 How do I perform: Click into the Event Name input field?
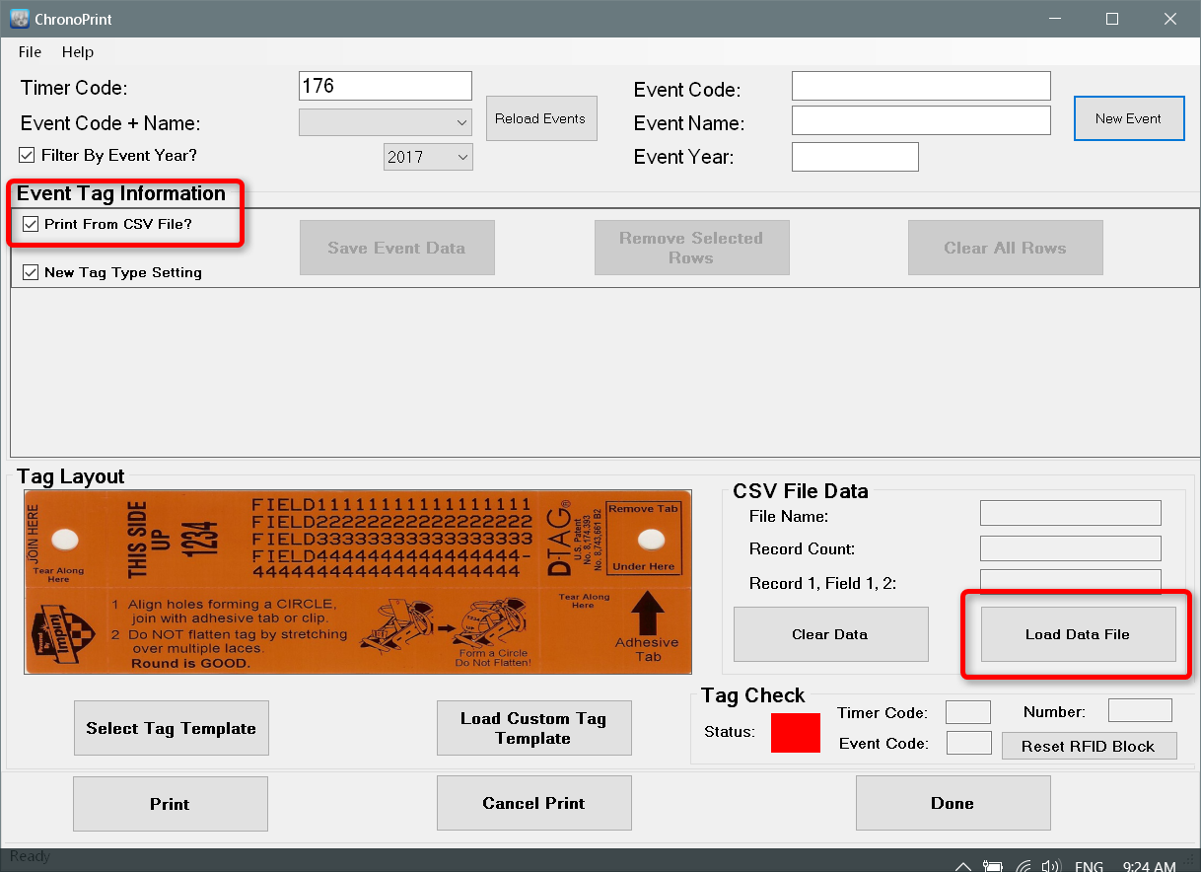pos(921,120)
